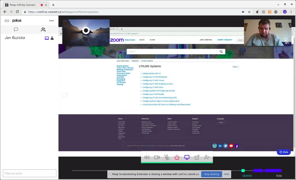Viewport: 296px width, 180px height.
Task: Click the Stop sharing button
Action: click(x=211, y=174)
